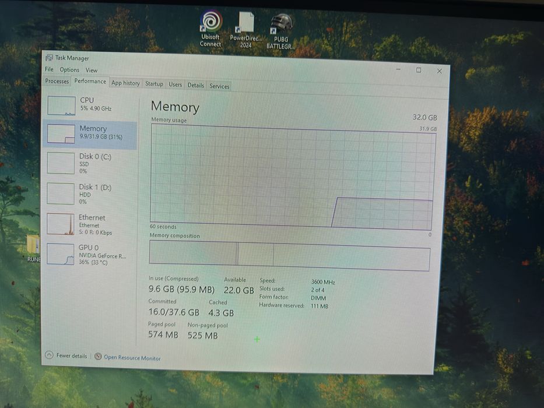Image resolution: width=544 pixels, height=408 pixels.
Task: Click the '5% 4.90 GHz' CPU reading
Action: 96,108
